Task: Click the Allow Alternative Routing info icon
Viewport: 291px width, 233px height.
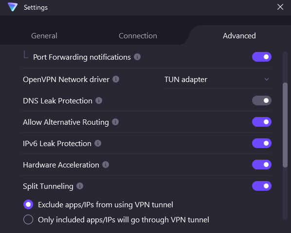Action: tap(115, 122)
